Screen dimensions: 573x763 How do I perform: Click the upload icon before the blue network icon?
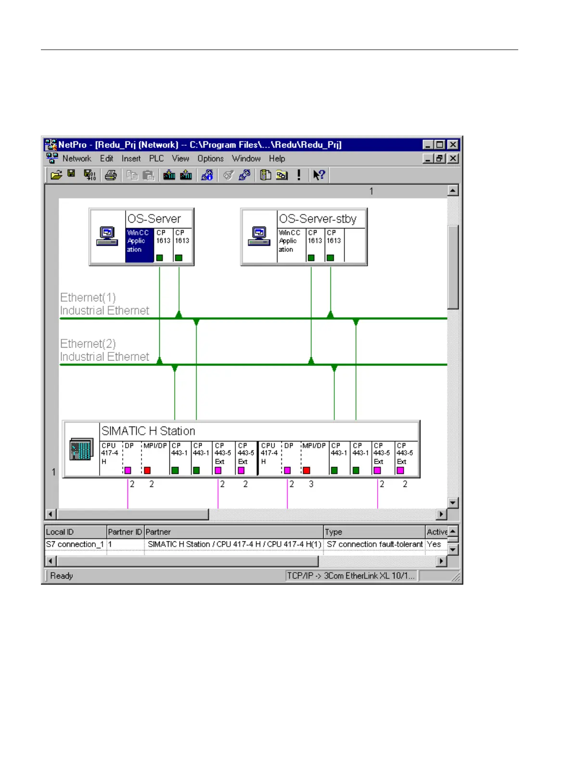click(x=186, y=175)
